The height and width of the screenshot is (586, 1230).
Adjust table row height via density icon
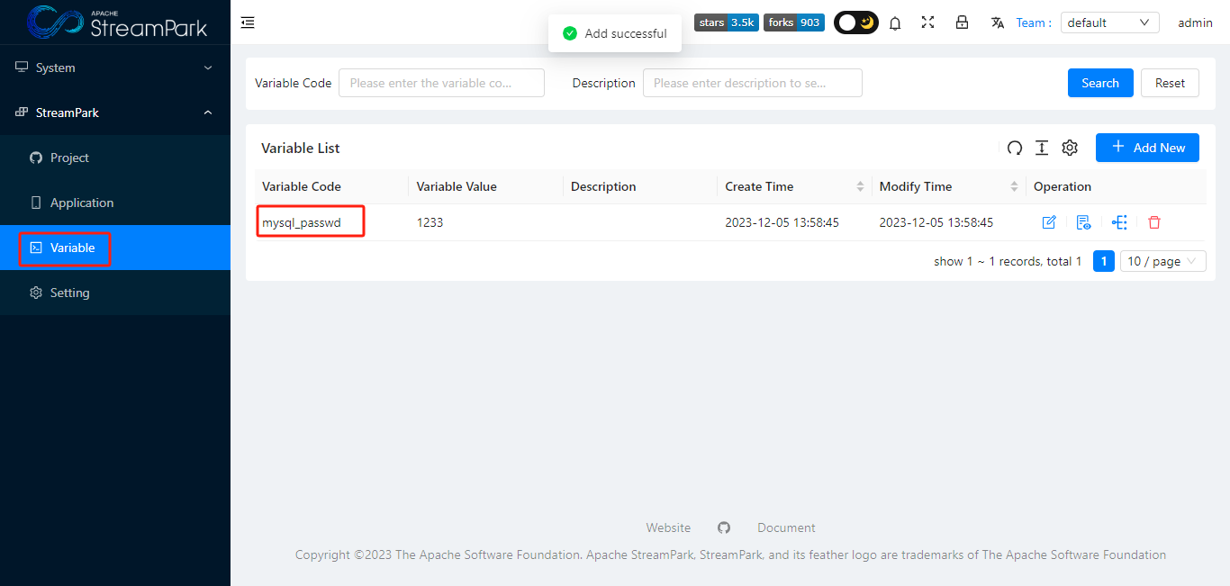[1042, 148]
